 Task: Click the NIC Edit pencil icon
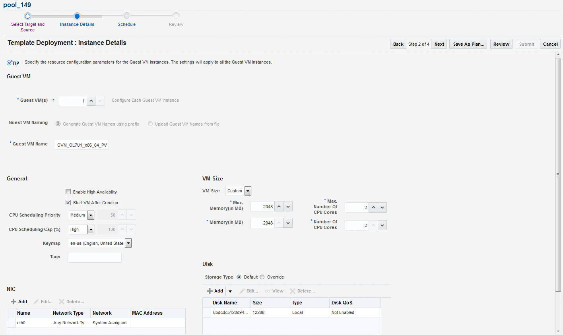(36, 302)
